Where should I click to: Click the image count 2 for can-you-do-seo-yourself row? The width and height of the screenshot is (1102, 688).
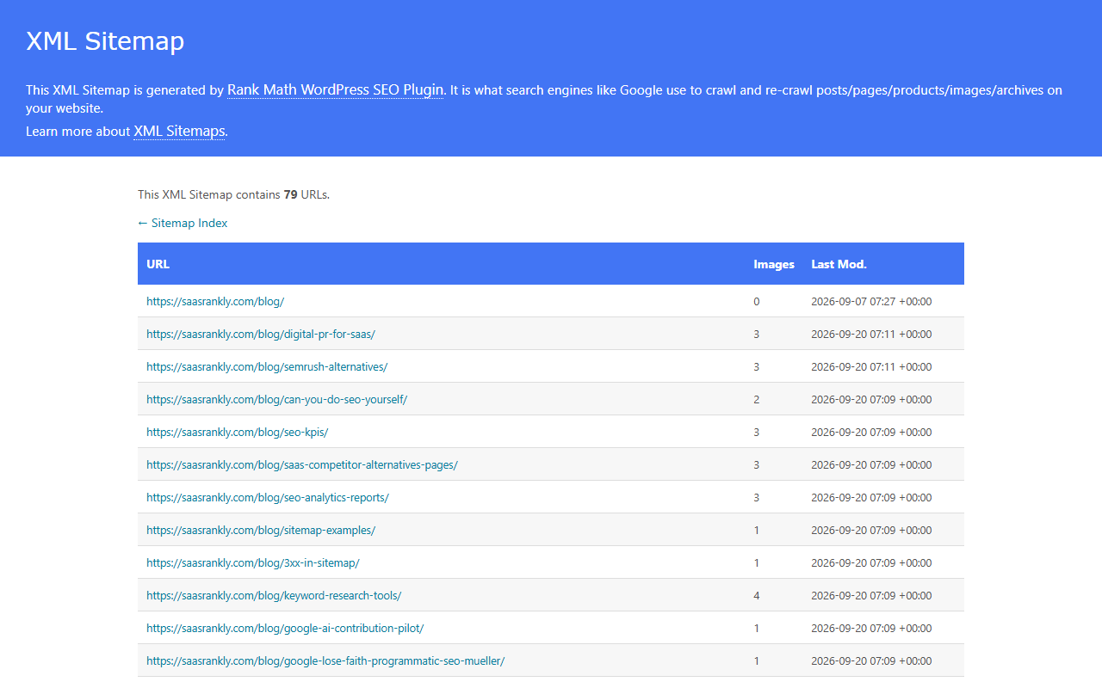[x=757, y=399]
